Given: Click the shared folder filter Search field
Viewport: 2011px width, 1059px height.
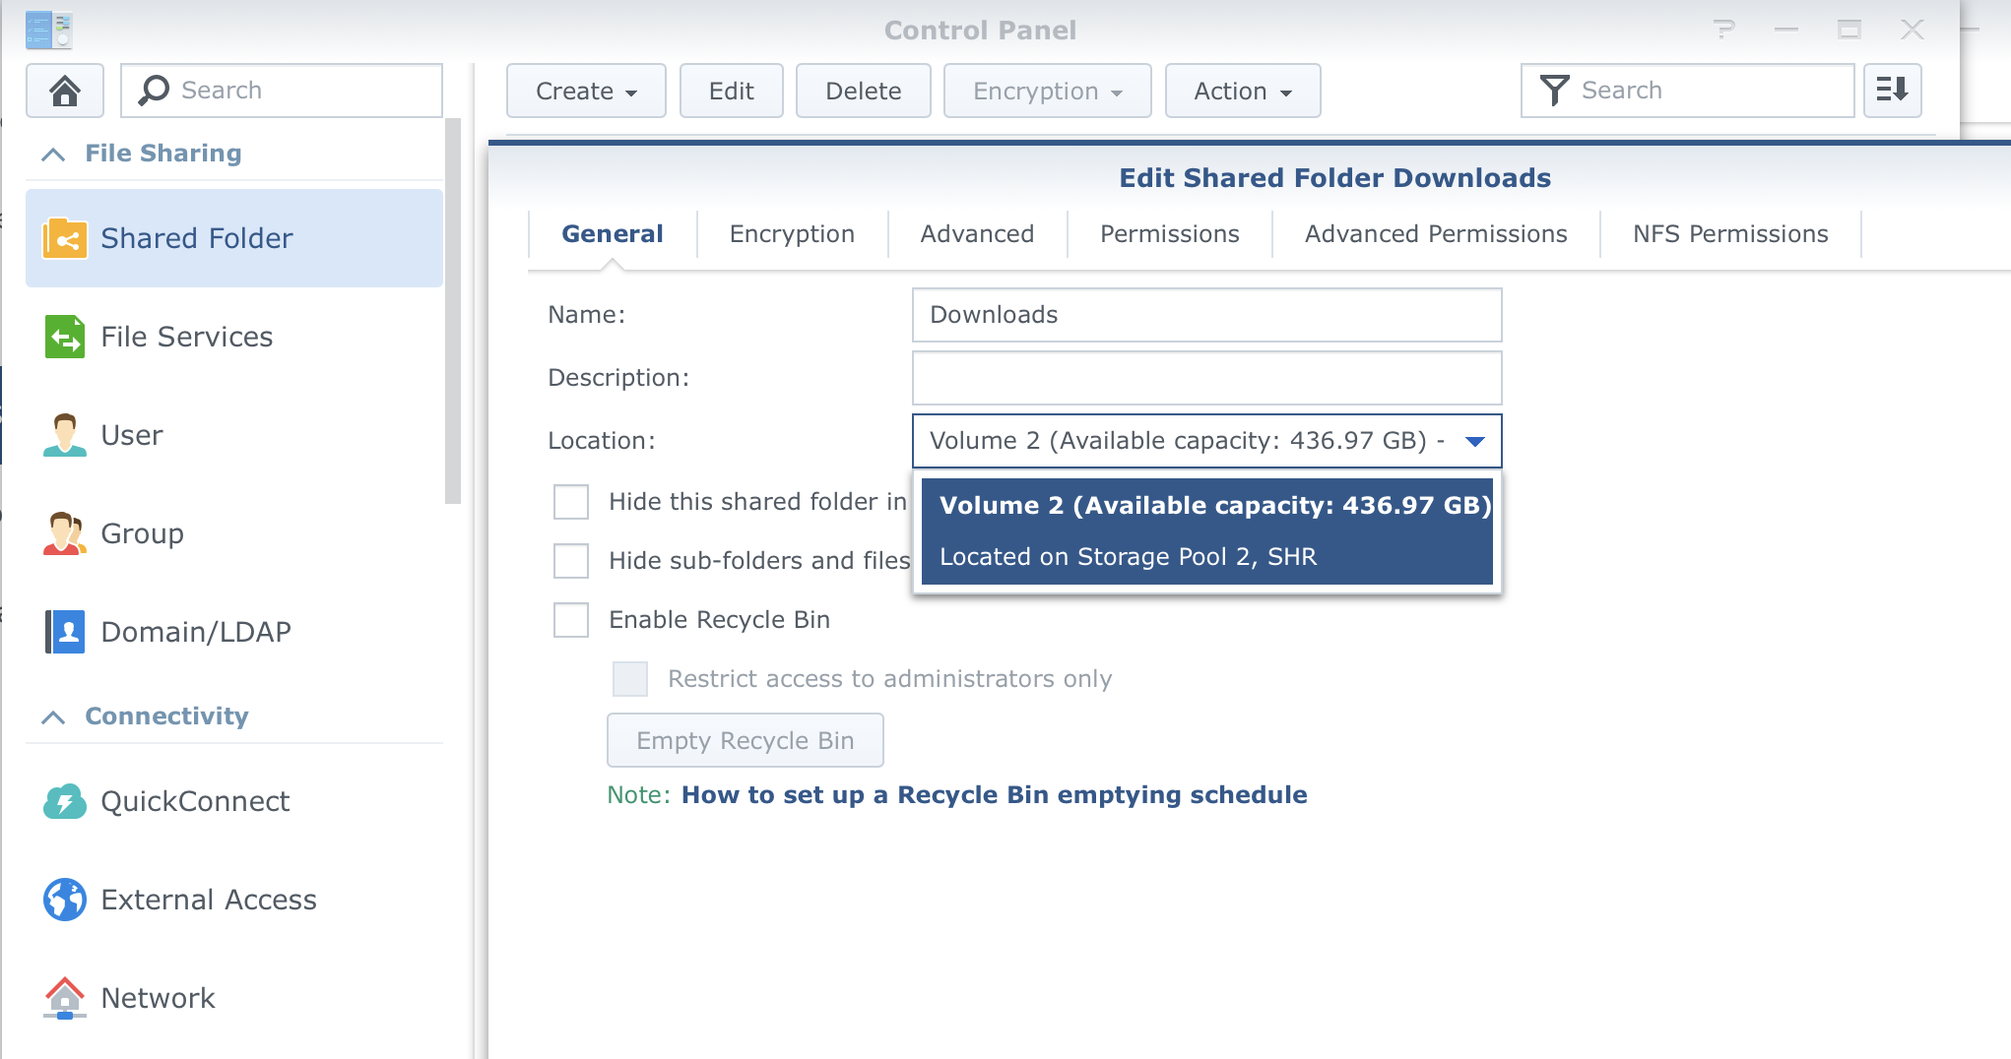Looking at the screenshot, I should click(x=1688, y=91).
